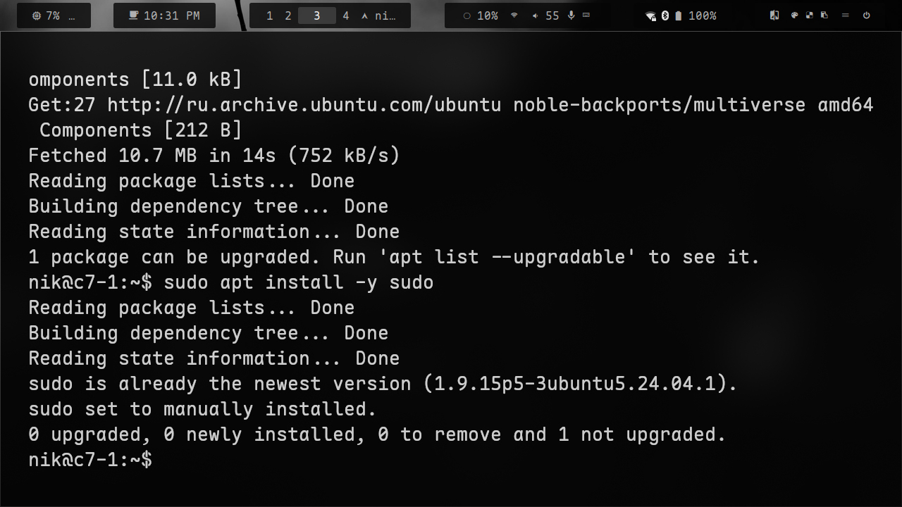Click the CPU usage 7% indicator
Screen dimensions: 902x507
(47, 15)
